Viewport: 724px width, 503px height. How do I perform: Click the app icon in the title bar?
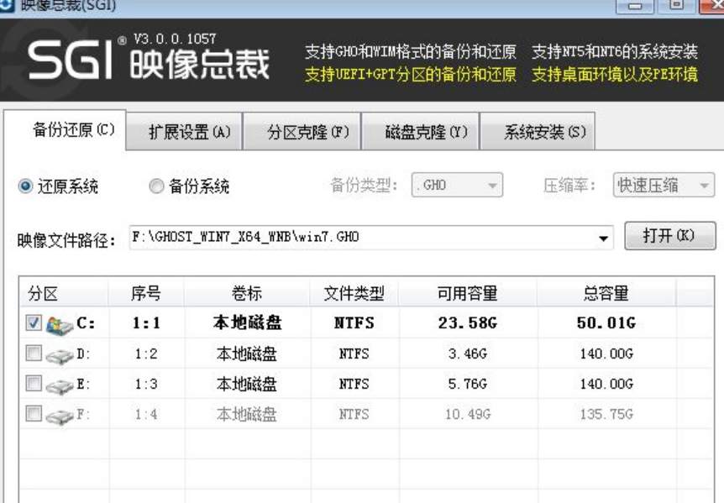[x=7, y=4]
